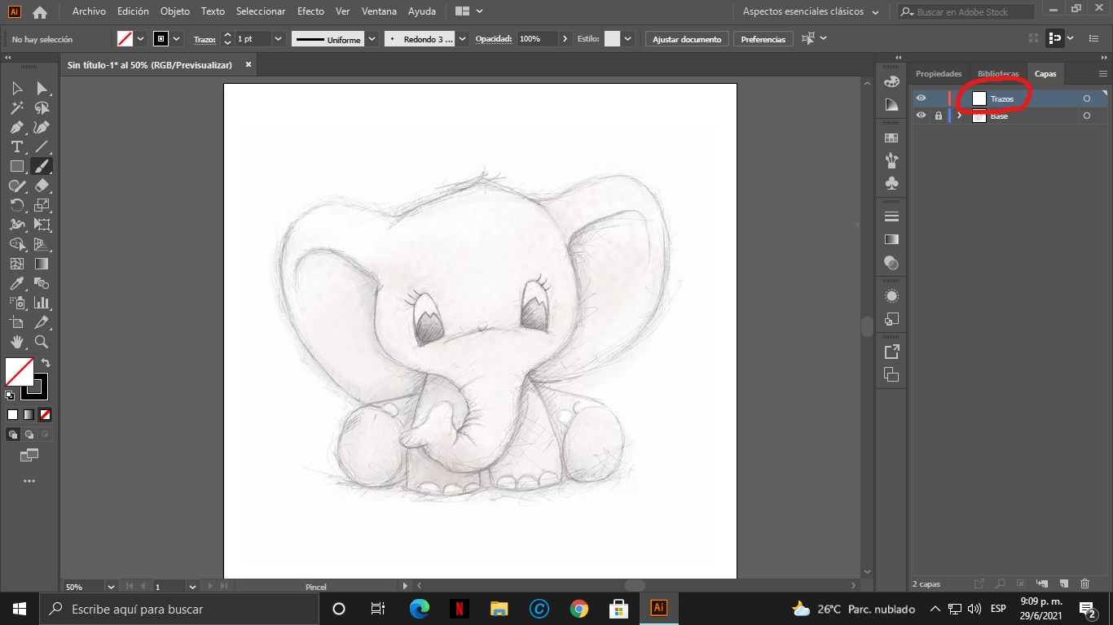This screenshot has height=625, width=1113.
Task: Hide the Trazos layer
Action: (921, 98)
